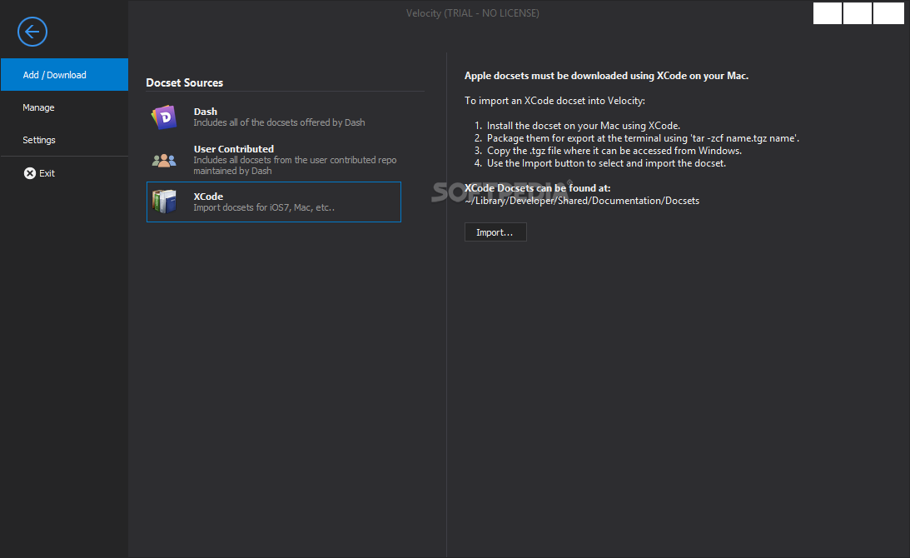The image size is (910, 558).
Task: Click the back arrow circle icon
Action: click(x=32, y=32)
